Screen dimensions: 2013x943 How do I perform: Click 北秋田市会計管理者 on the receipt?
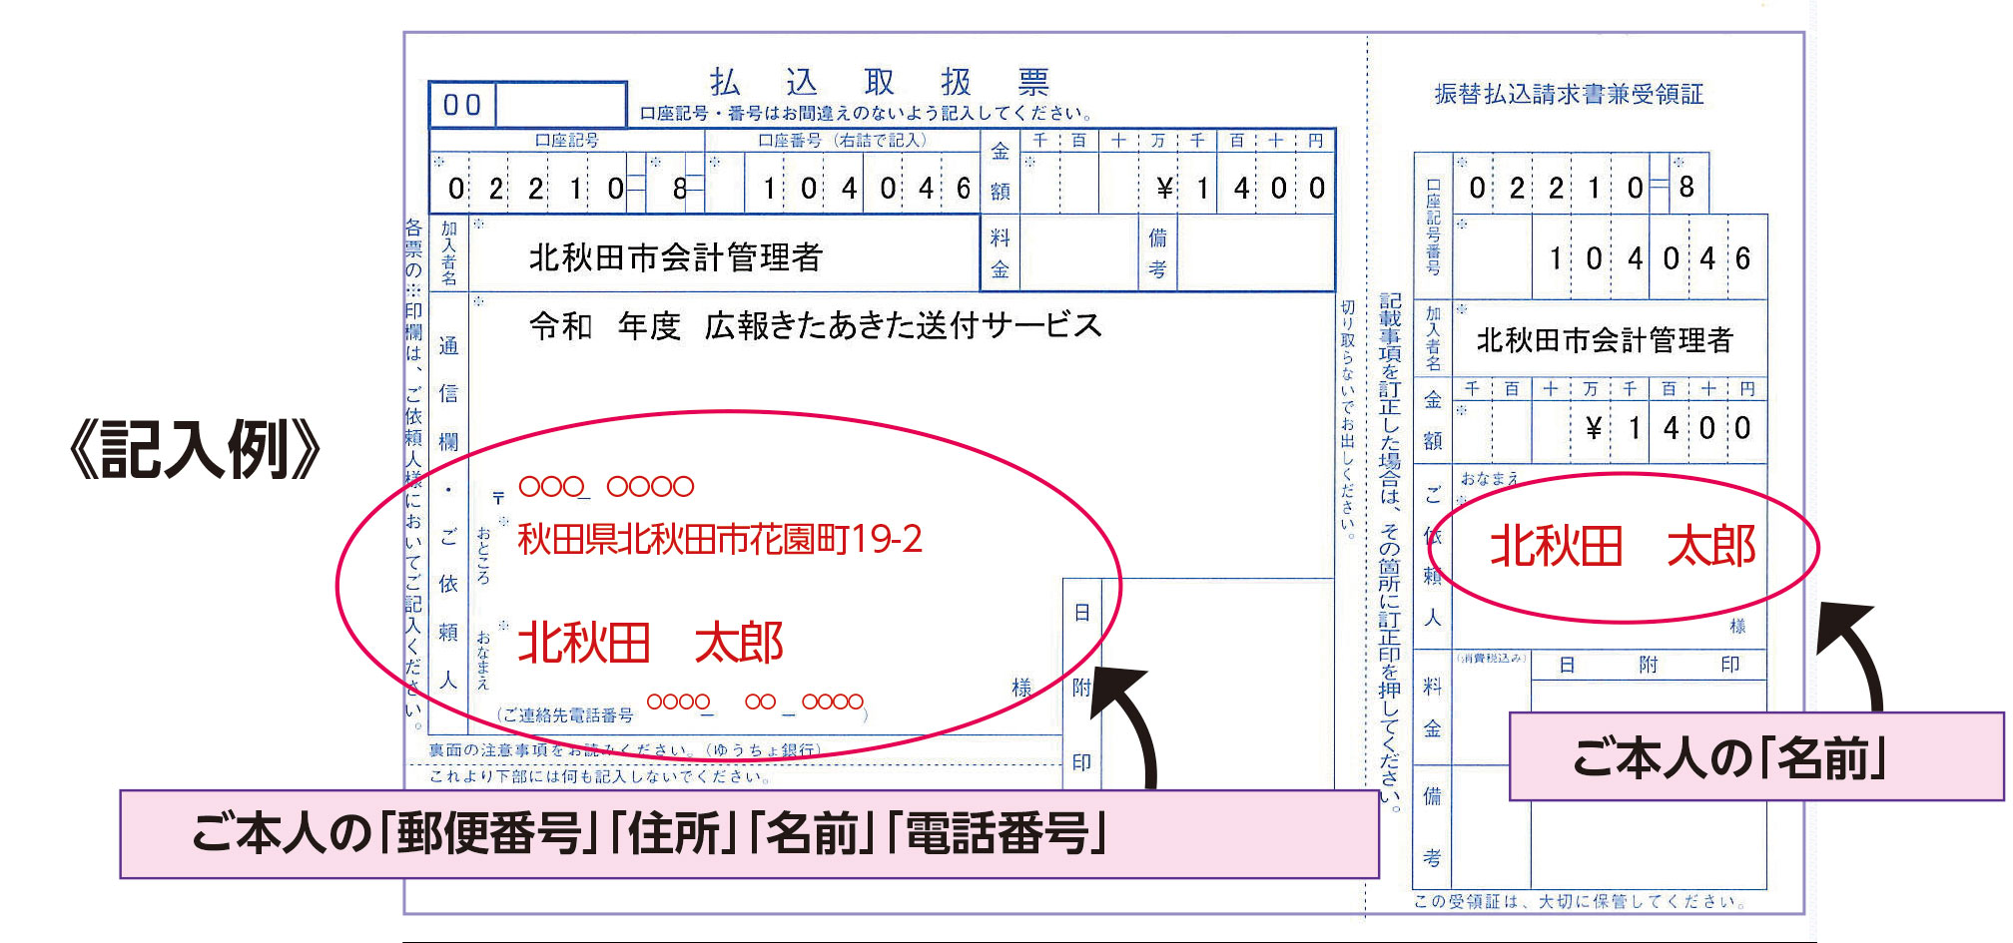tap(1604, 340)
